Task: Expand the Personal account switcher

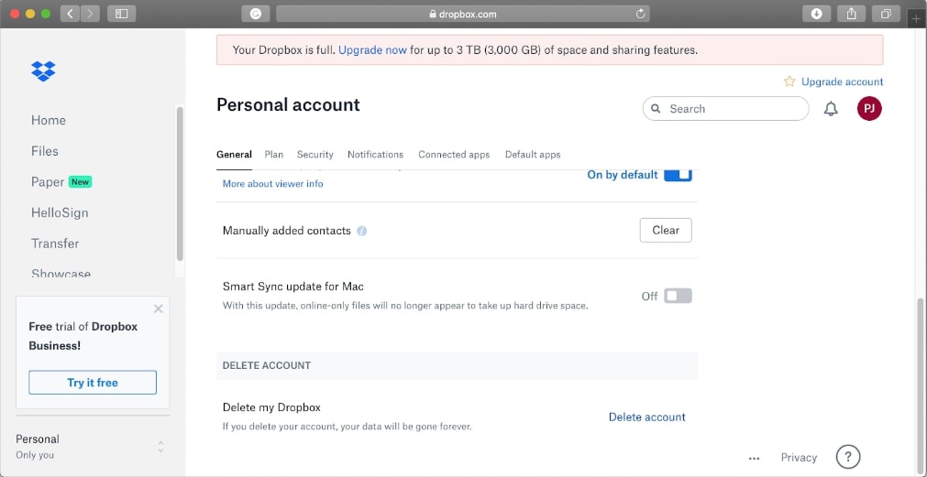Action: click(x=160, y=447)
